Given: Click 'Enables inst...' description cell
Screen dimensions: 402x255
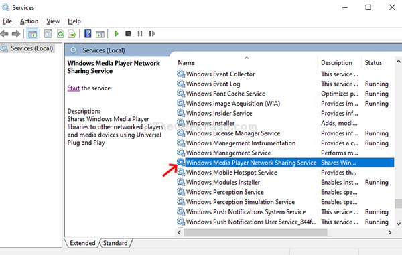Looking at the screenshot, I should click(x=340, y=182).
